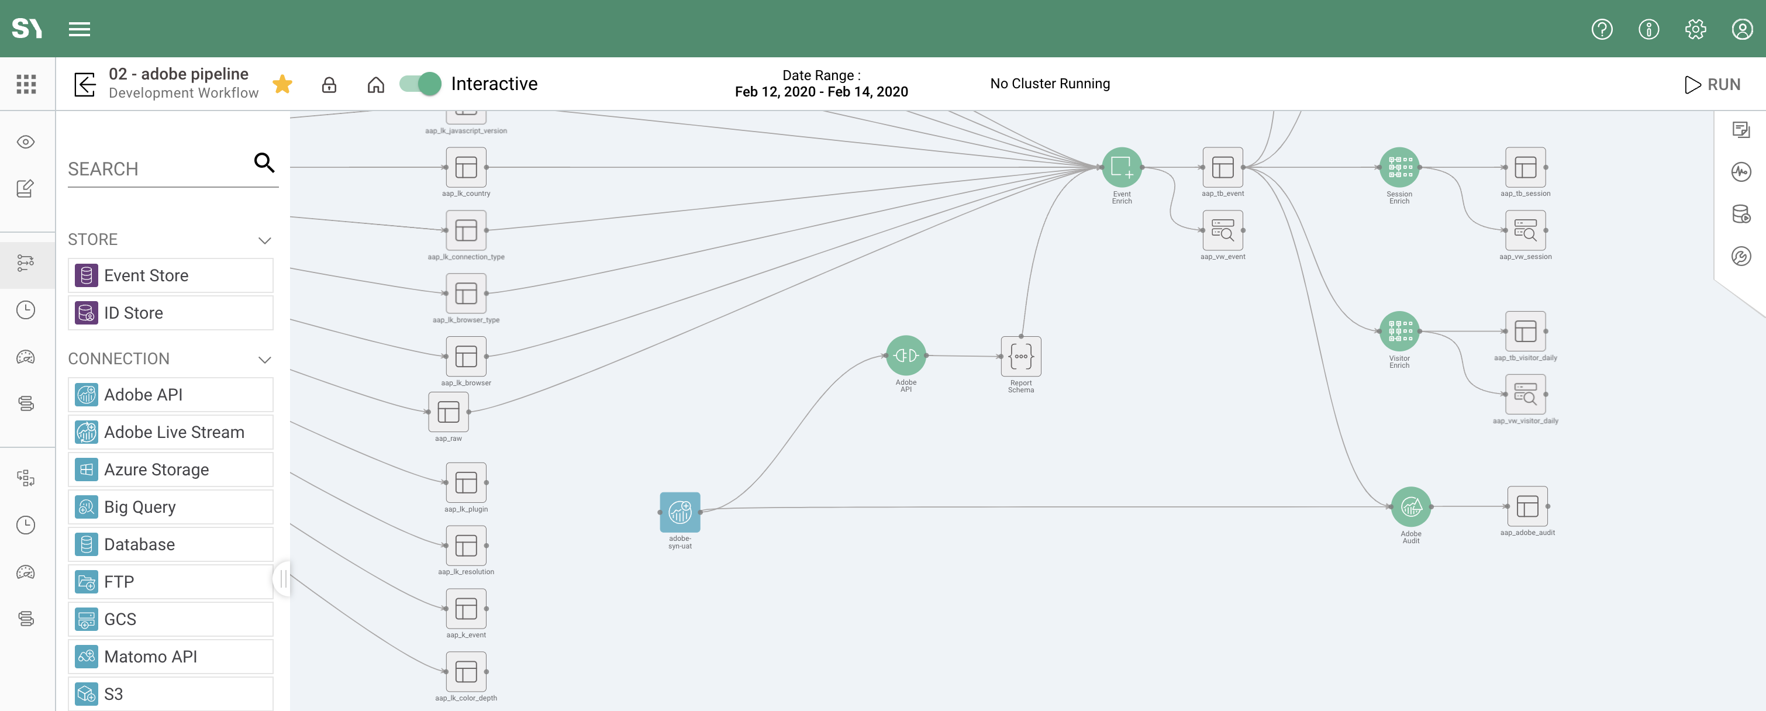Click the RUN button
Screen dimensions: 1766x711
[x=1714, y=84]
